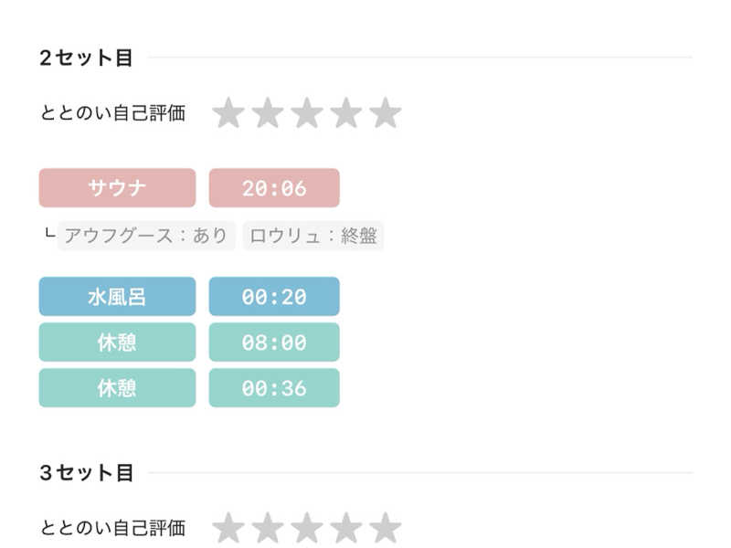Rate 3セット目 with the first star
The height and width of the screenshot is (548, 731).
click(228, 528)
